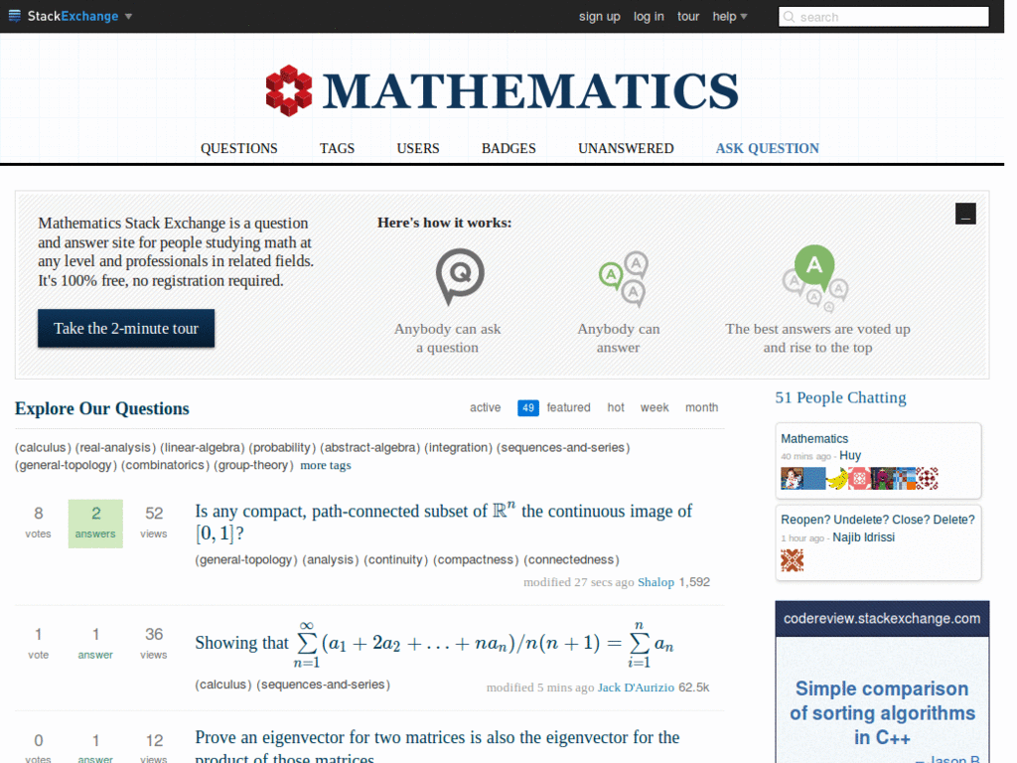This screenshot has height=763, width=1017.
Task: Click the 52 views count
Action: tap(154, 523)
